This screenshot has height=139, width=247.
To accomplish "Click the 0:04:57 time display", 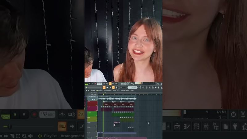I will [125, 84].
